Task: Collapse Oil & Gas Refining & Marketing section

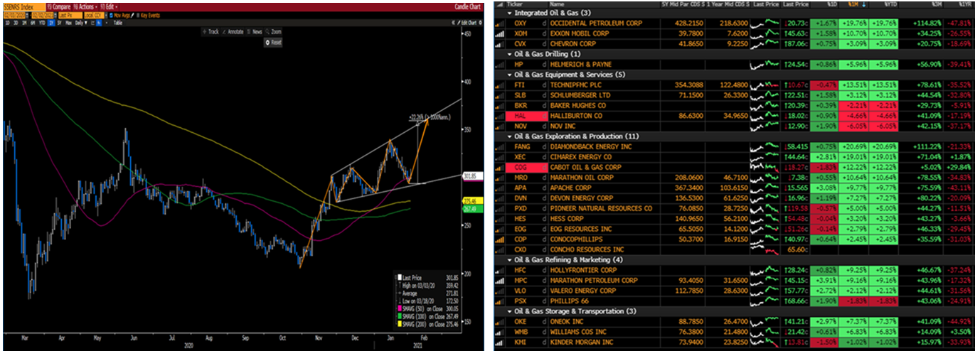Action: pyautogui.click(x=509, y=259)
